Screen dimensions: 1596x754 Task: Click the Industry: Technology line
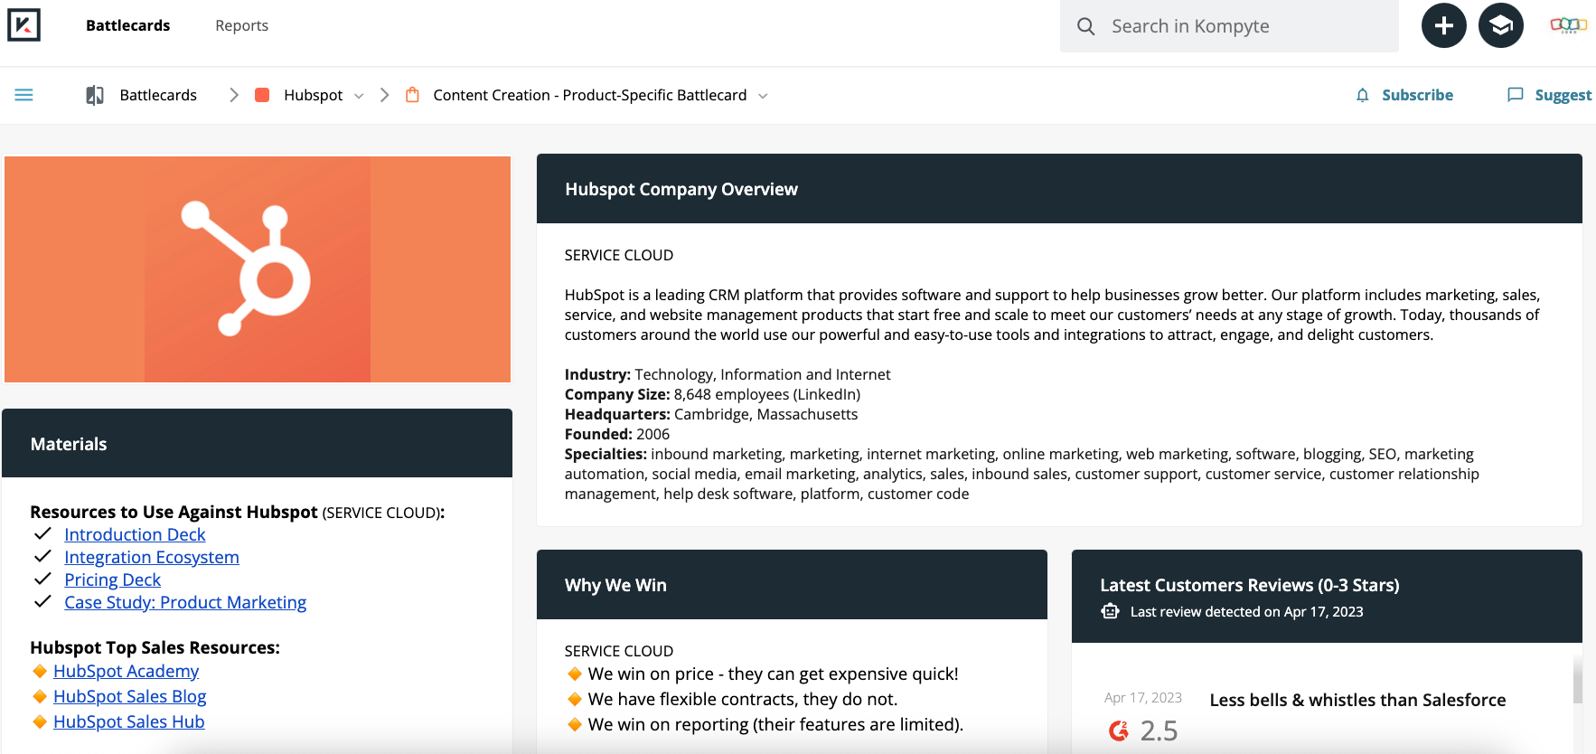(728, 374)
